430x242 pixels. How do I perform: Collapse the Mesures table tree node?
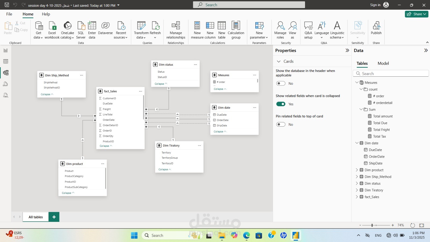click(x=357, y=83)
